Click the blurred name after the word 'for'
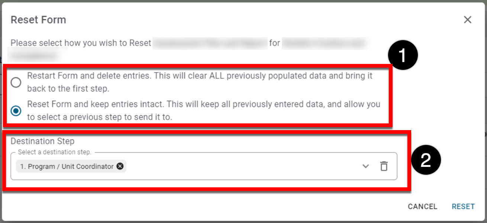 tap(323, 43)
